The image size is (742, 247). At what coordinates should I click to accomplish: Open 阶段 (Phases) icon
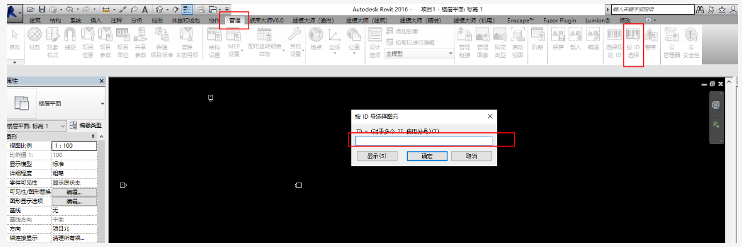(x=538, y=40)
